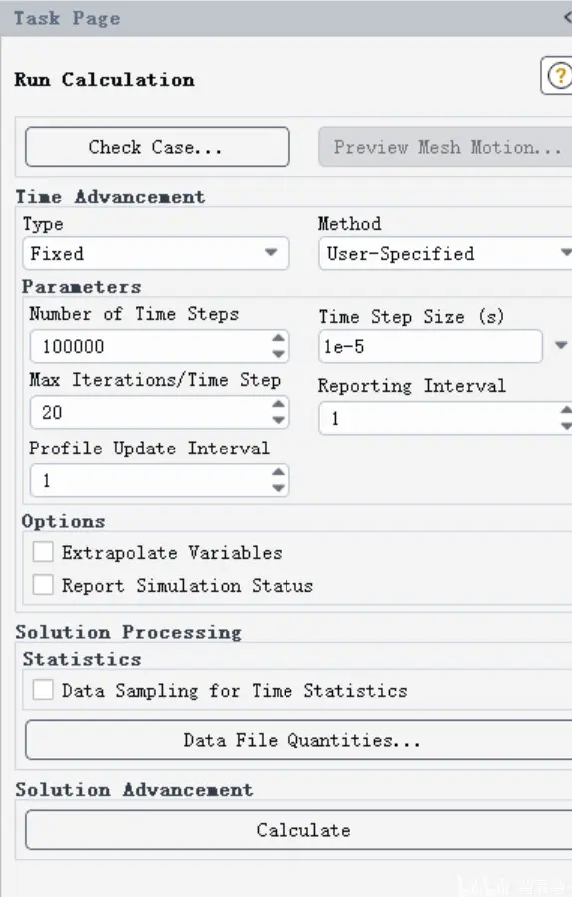The width and height of the screenshot is (572, 897).
Task: Collapse the Task Page panel arrow
Action: (567, 17)
